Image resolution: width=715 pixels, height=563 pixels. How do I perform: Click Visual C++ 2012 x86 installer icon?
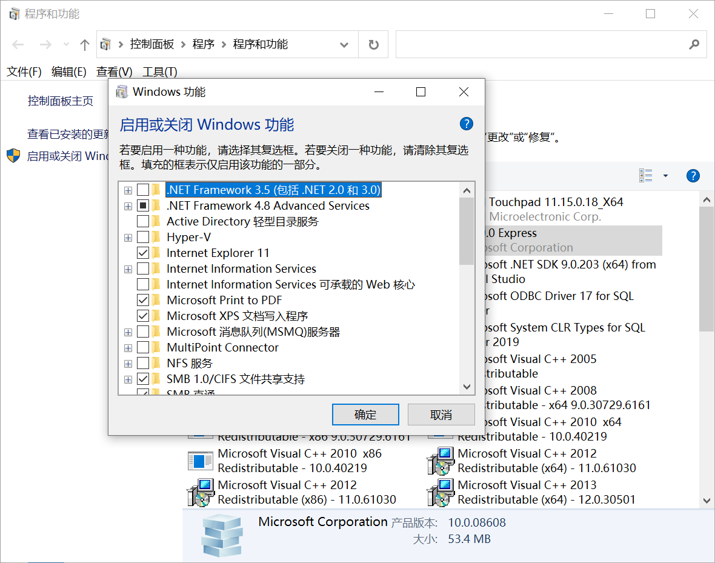pyautogui.click(x=200, y=492)
